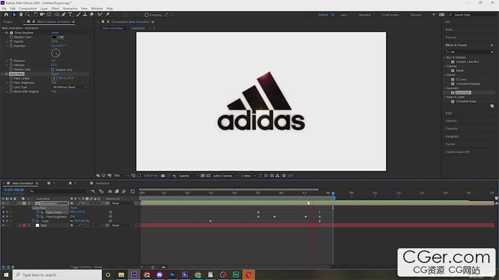Open the timeline Graph Editor icon
Viewport: 499px width, 280px height.
[133, 191]
